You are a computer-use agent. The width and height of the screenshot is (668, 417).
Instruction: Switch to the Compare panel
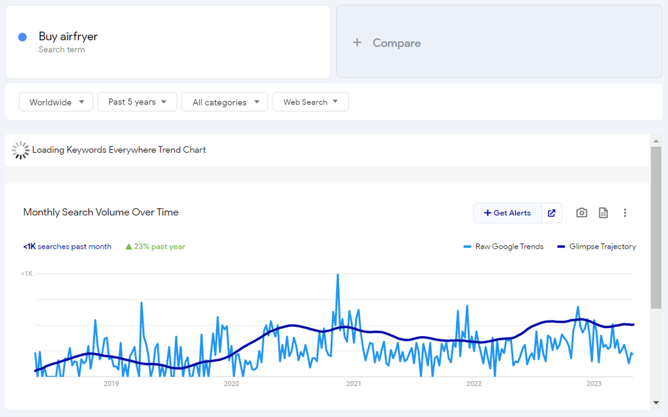(499, 42)
